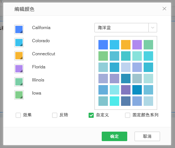Enable the 固定颜色系列 checkbox
175x148 pixels.
tap(128, 115)
